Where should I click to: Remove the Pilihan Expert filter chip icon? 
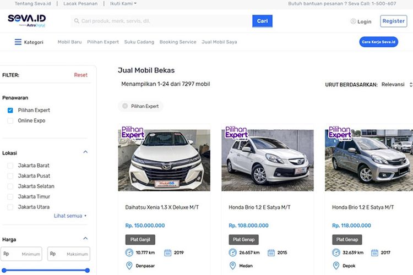pos(125,106)
